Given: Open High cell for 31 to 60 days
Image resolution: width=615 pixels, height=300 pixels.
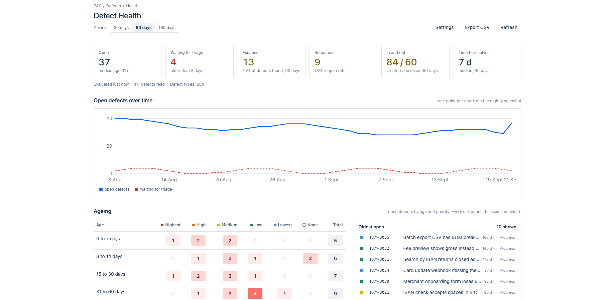Looking at the screenshot, I should [x=198, y=294].
